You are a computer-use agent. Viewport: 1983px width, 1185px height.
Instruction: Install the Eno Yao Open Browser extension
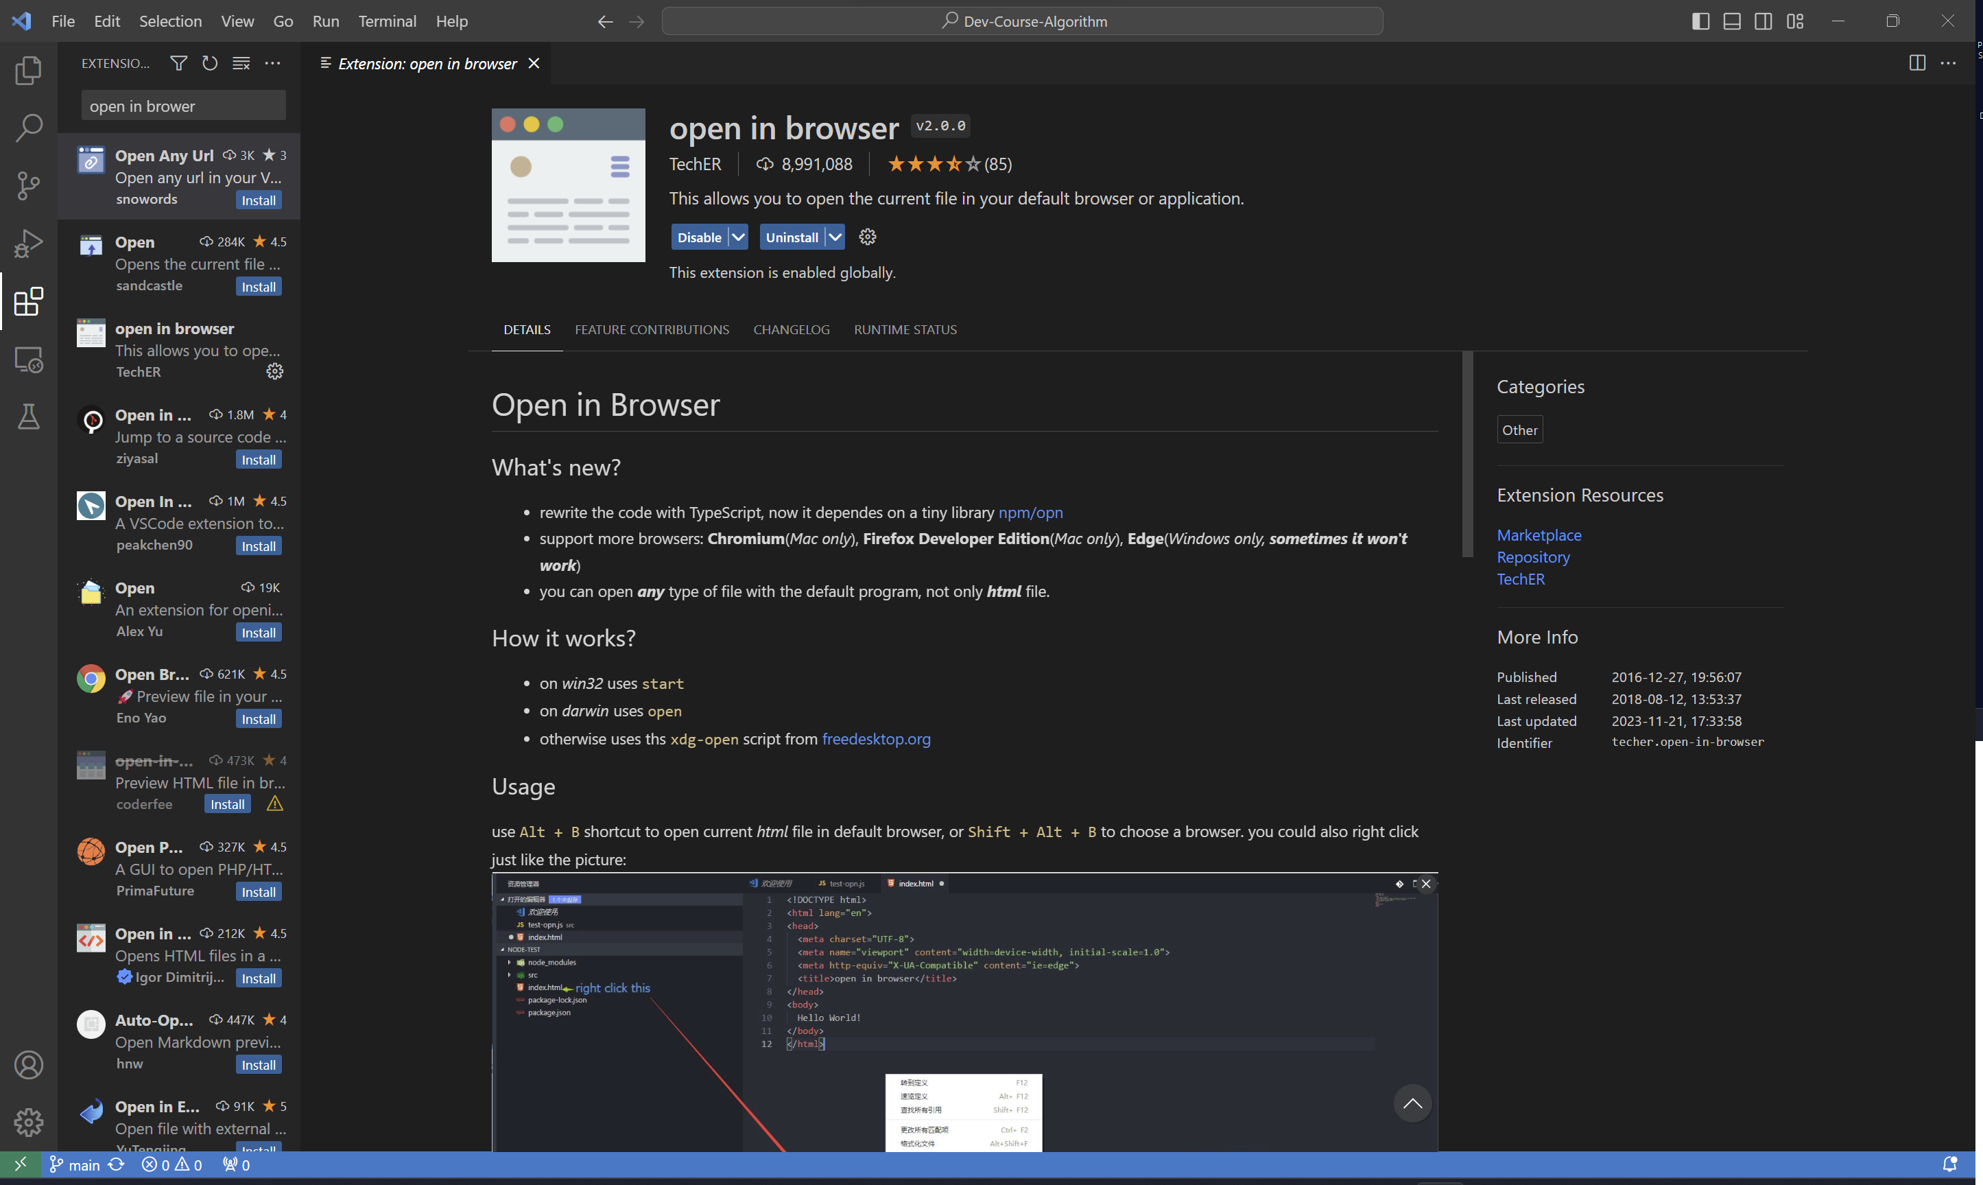tap(259, 720)
